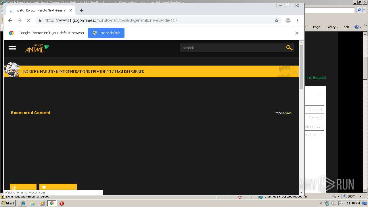Bookmark this page with the star
Image resolution: width=368 pixels, height=207 pixels.
pos(277,20)
